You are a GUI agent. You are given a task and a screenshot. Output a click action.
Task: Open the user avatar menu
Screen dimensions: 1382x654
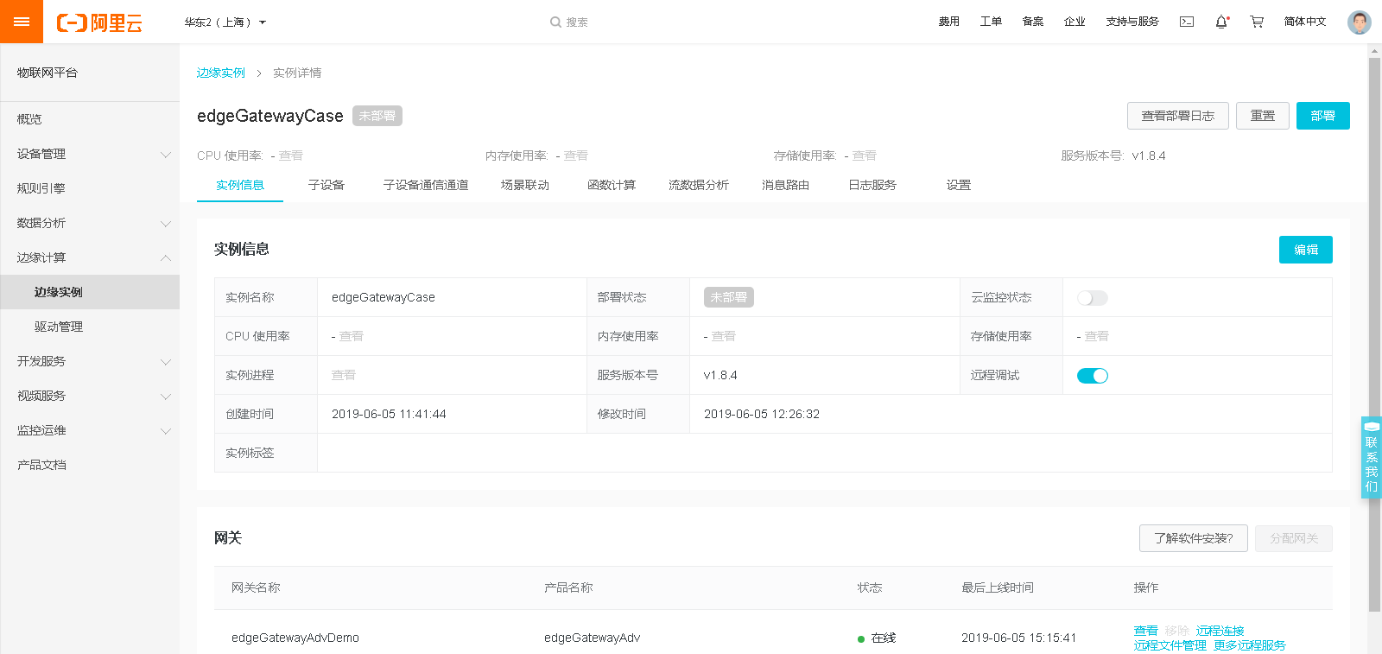coord(1360,22)
